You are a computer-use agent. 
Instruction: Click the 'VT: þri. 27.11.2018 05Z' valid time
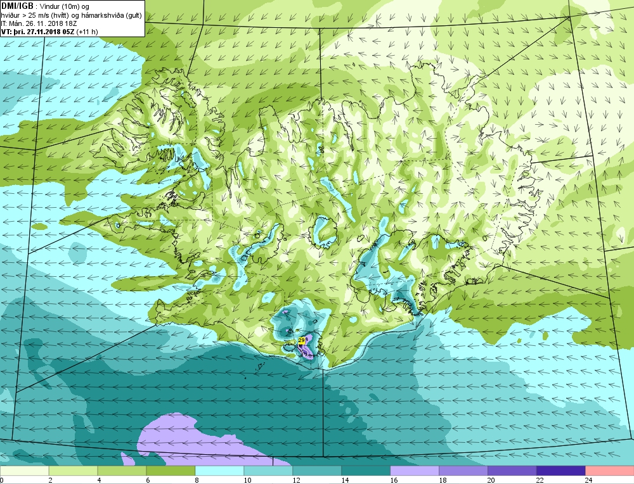point(37,32)
